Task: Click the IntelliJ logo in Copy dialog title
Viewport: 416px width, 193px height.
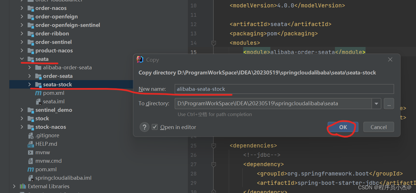Action: click(x=140, y=59)
